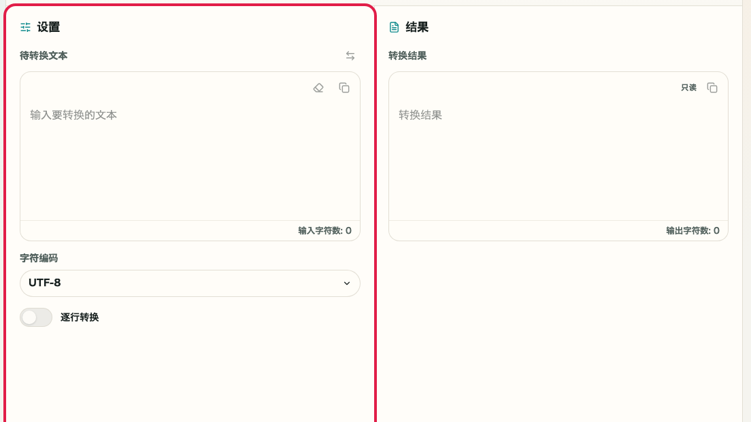This screenshot has width=751, height=422.
Task: Click the 输出字符数: 0 counter
Action: pyautogui.click(x=692, y=230)
